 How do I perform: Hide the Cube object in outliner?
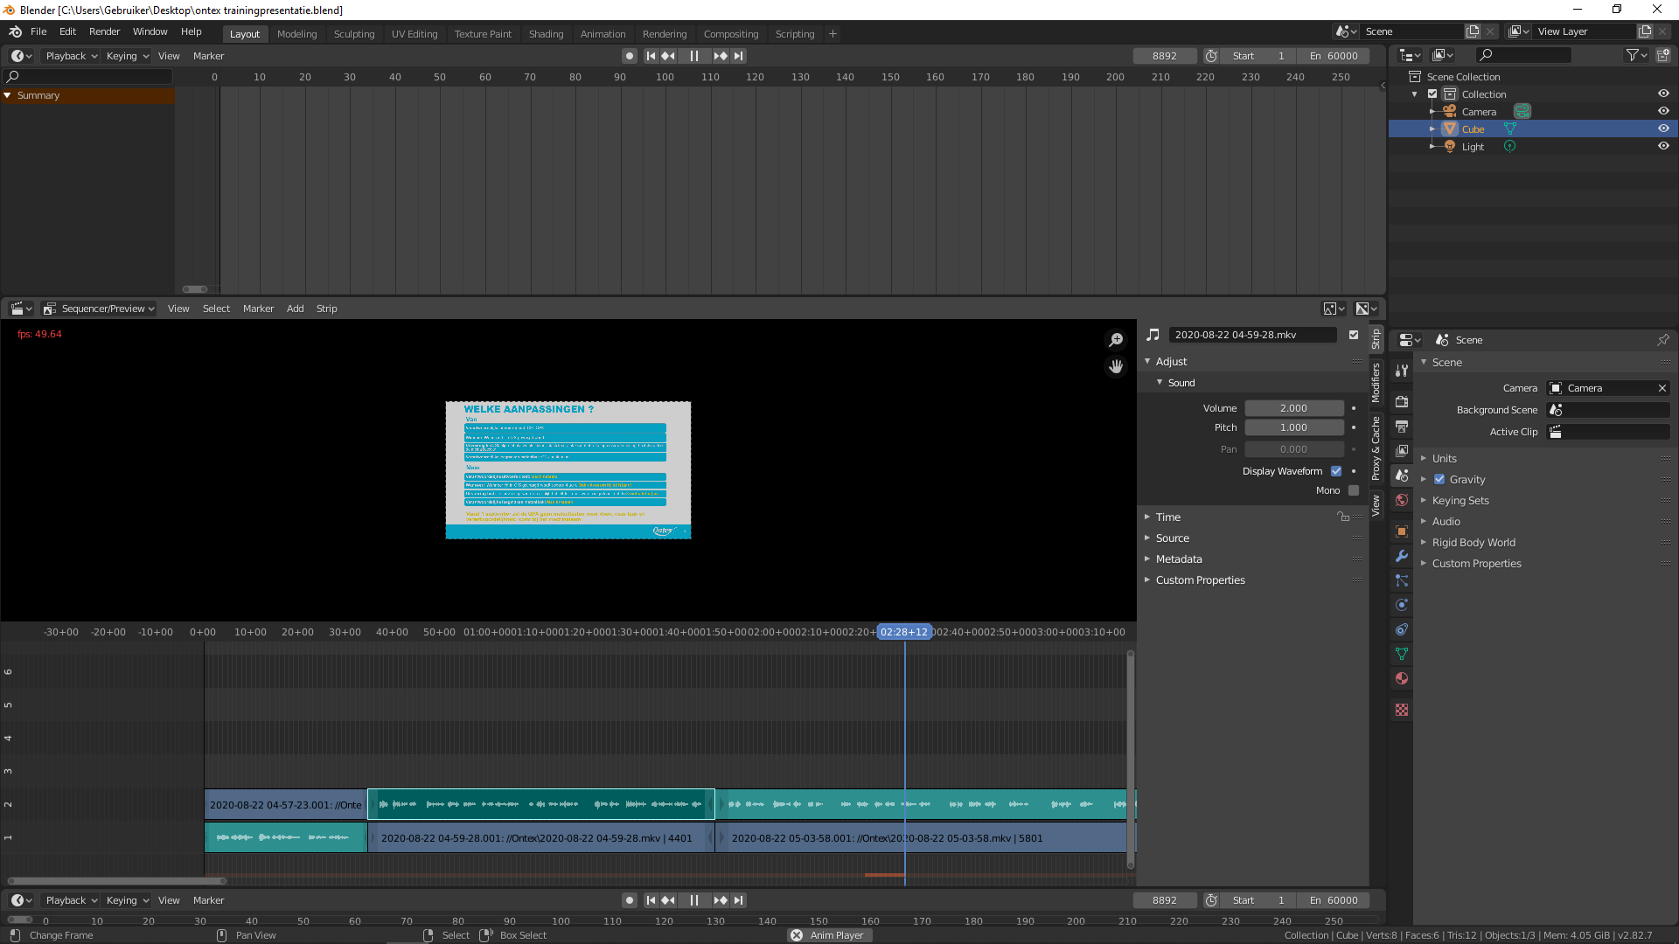[x=1663, y=128]
